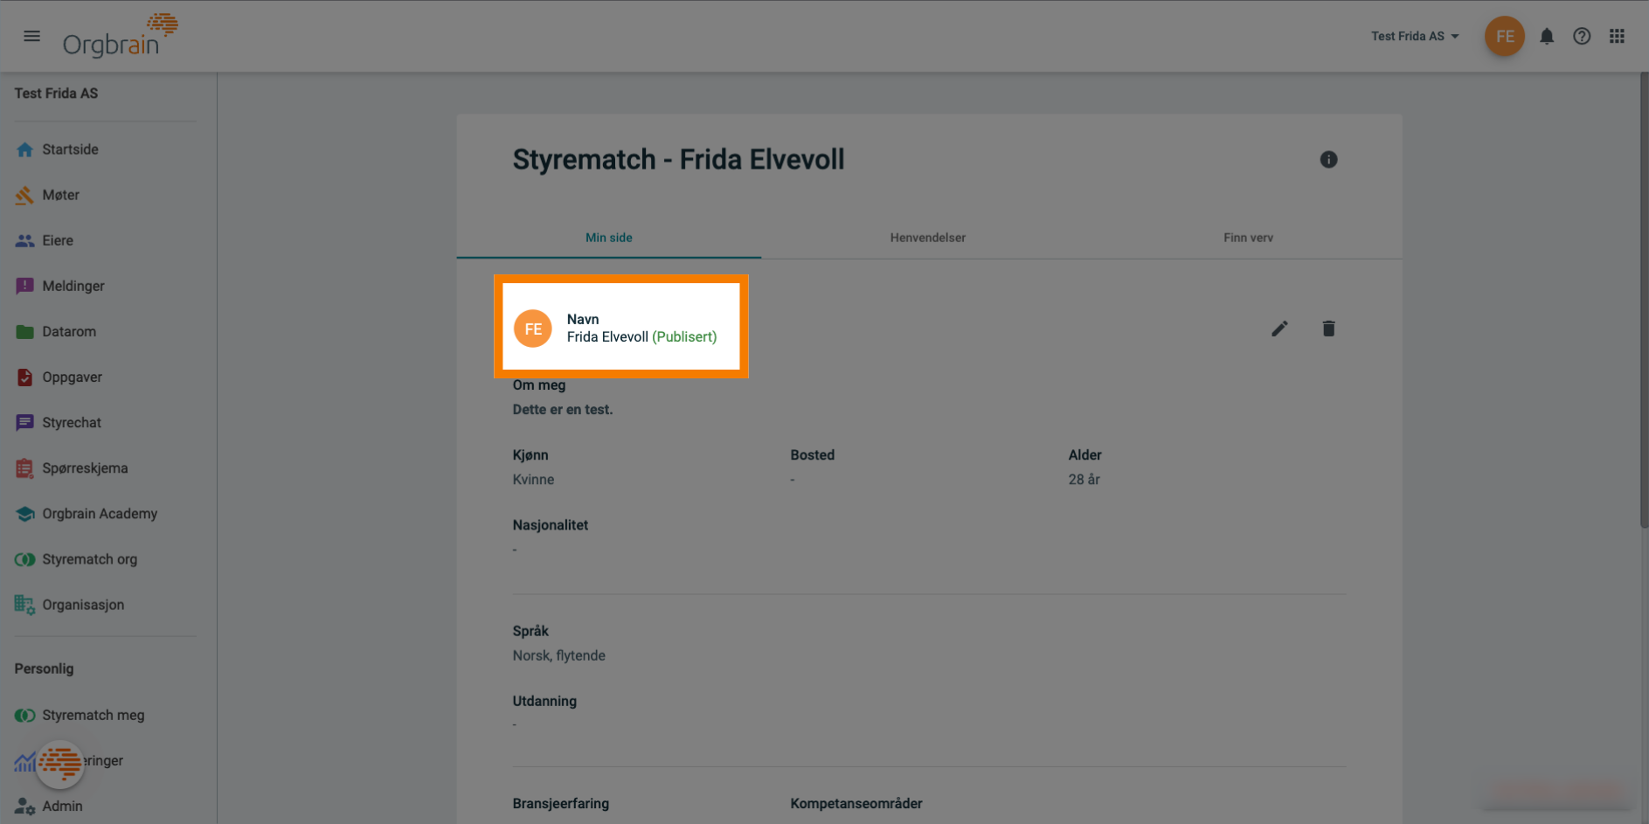Screen dimensions: 1649x824
Task: Click the folder icon beside Datarom
Action: click(24, 331)
